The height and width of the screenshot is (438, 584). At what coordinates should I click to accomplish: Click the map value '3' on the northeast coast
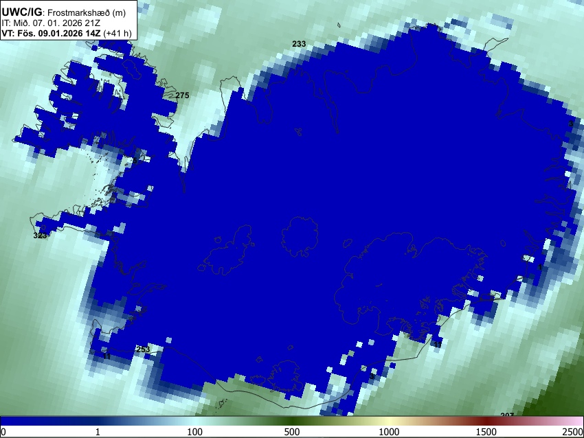tap(571, 124)
